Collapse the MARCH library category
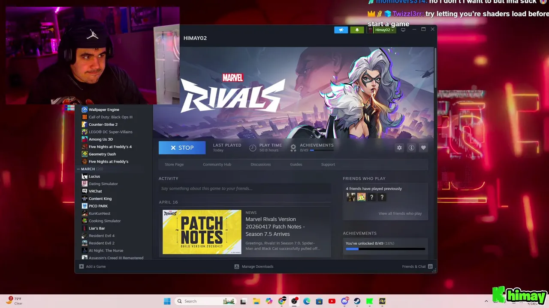Viewport: 549px width, 308px height. (79, 169)
